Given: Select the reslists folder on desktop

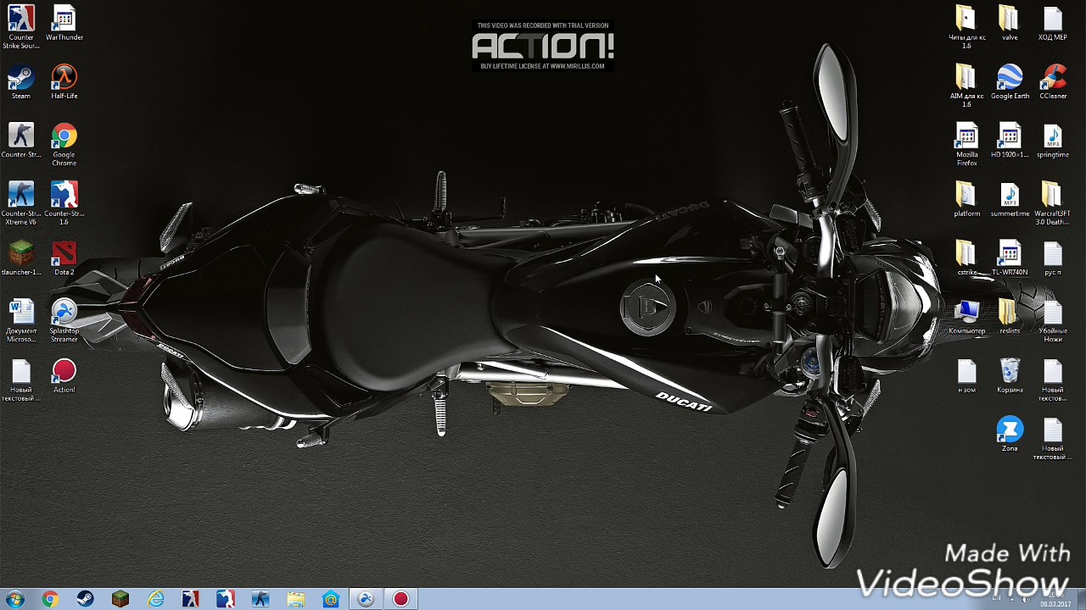Looking at the screenshot, I should (x=1010, y=318).
